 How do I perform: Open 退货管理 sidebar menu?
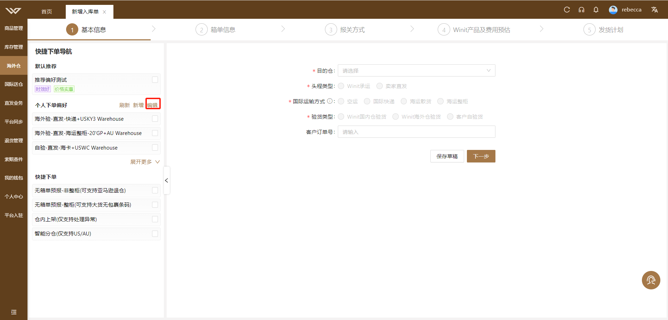14,141
